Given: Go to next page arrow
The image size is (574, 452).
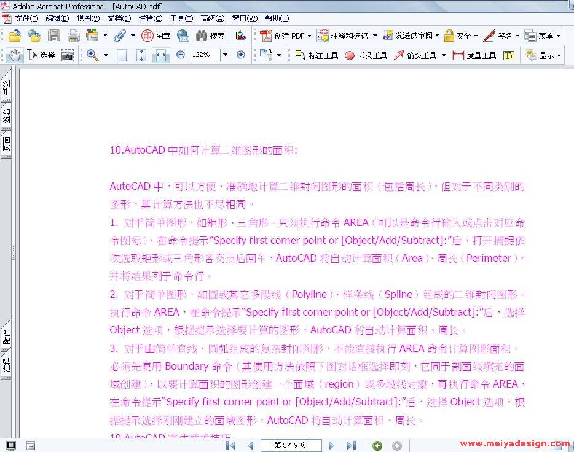Looking at the screenshot, I should pyautogui.click(x=332, y=445).
